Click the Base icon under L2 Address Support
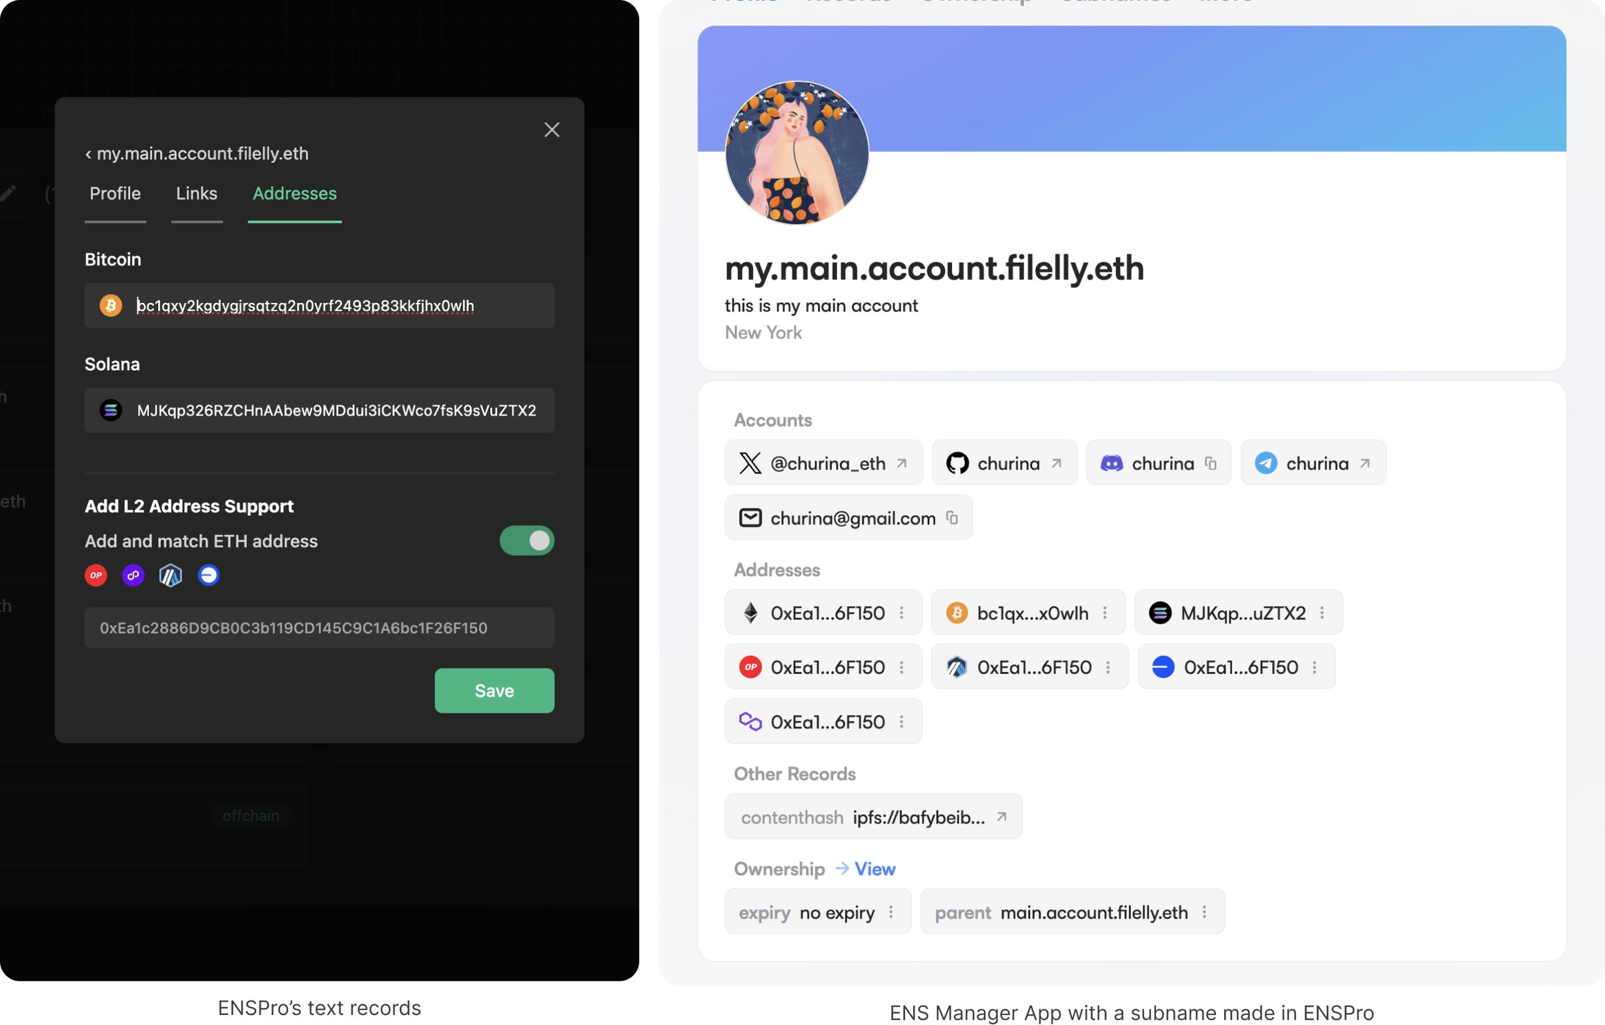1605x1025 pixels. (209, 575)
